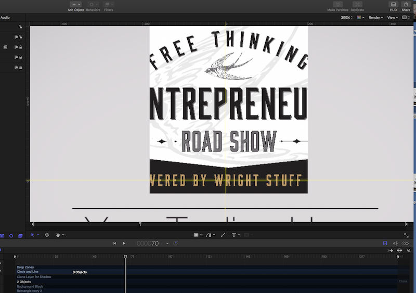Go to start of project
The width and height of the screenshot is (416, 293).
pyautogui.click(x=114, y=244)
